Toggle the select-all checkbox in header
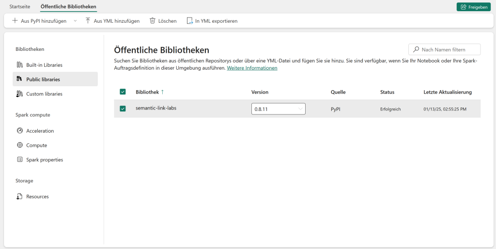496x249 pixels. [123, 92]
